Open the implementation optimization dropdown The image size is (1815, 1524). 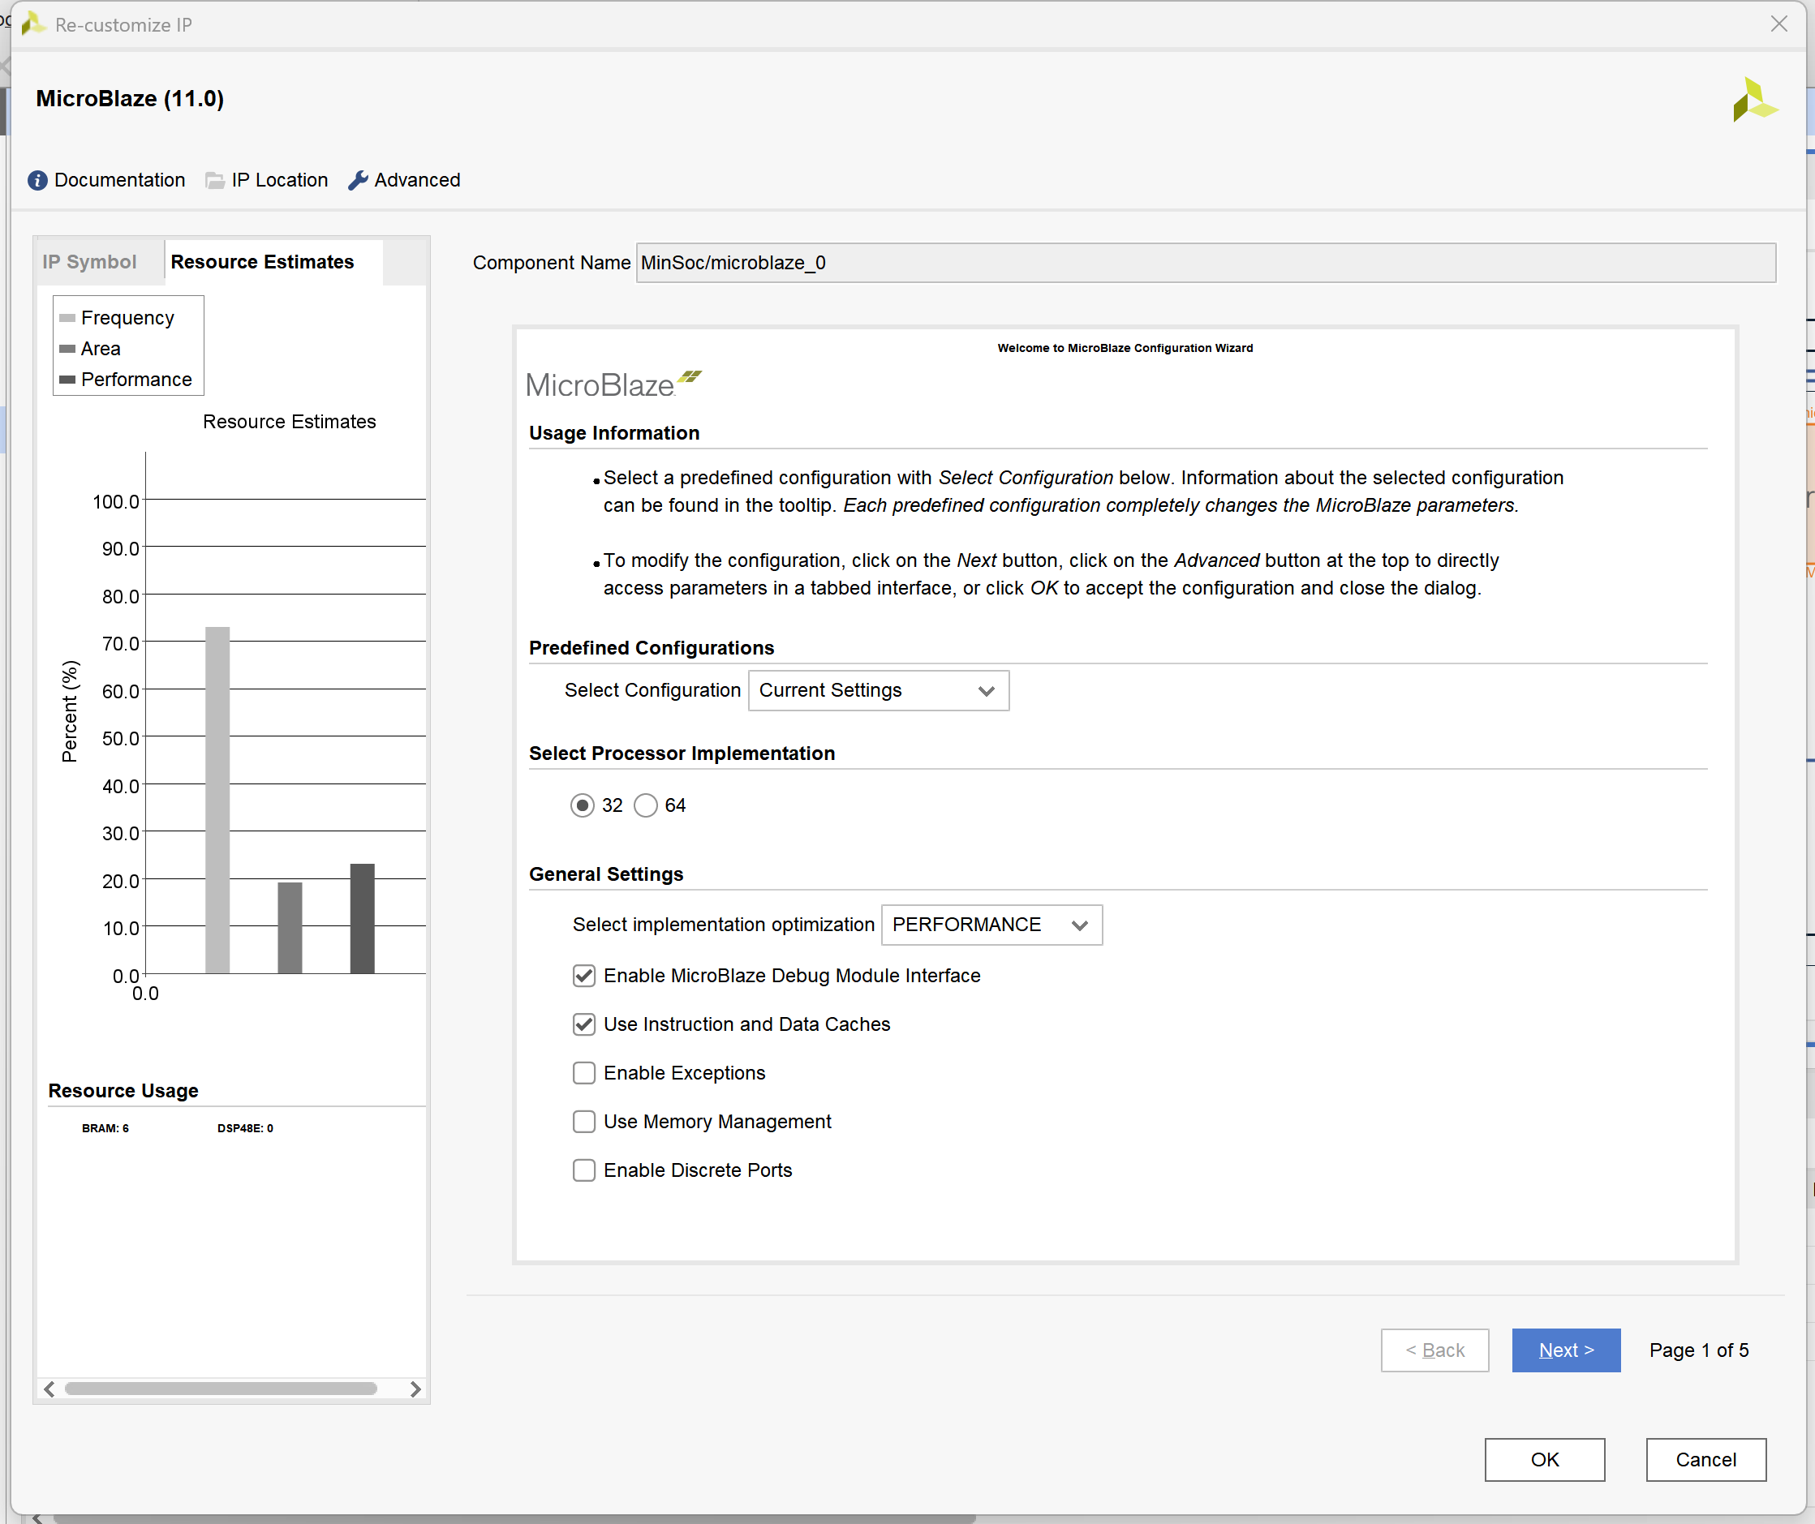click(991, 925)
